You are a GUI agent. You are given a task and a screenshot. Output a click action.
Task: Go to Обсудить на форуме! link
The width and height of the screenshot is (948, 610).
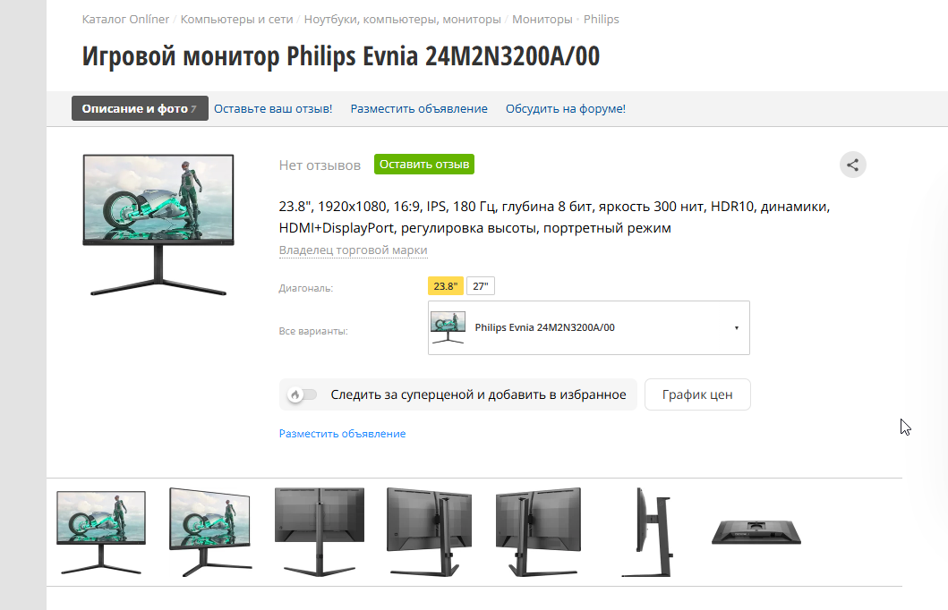pos(565,109)
